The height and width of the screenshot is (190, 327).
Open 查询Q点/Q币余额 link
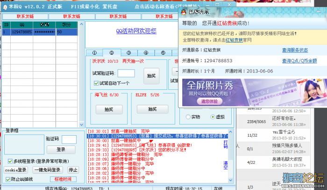pos(299,61)
